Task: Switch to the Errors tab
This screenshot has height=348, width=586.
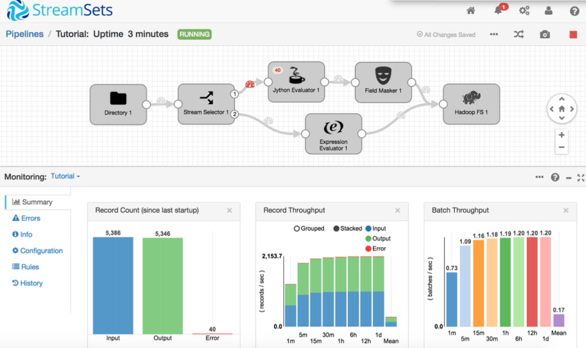Action: click(28, 218)
